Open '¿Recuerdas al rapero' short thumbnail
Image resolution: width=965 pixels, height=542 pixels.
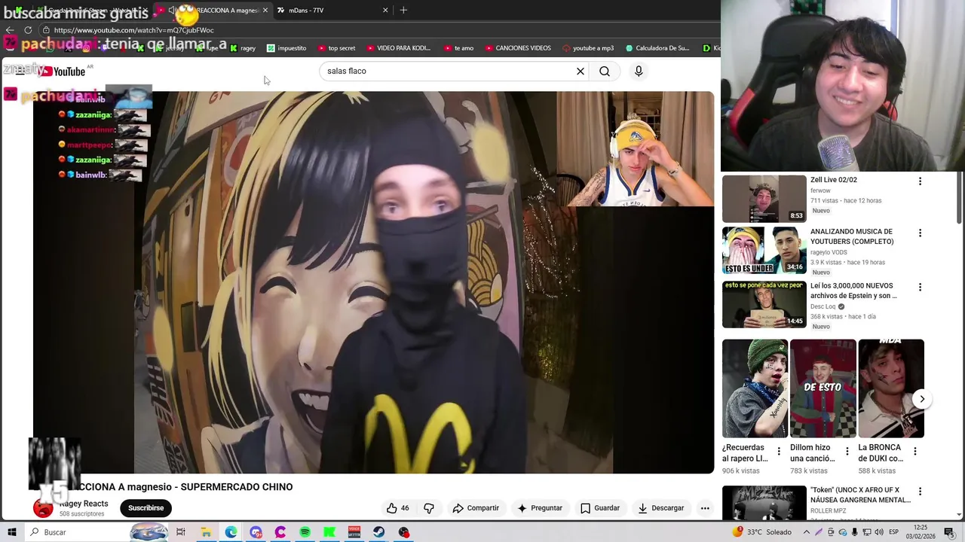point(755,388)
